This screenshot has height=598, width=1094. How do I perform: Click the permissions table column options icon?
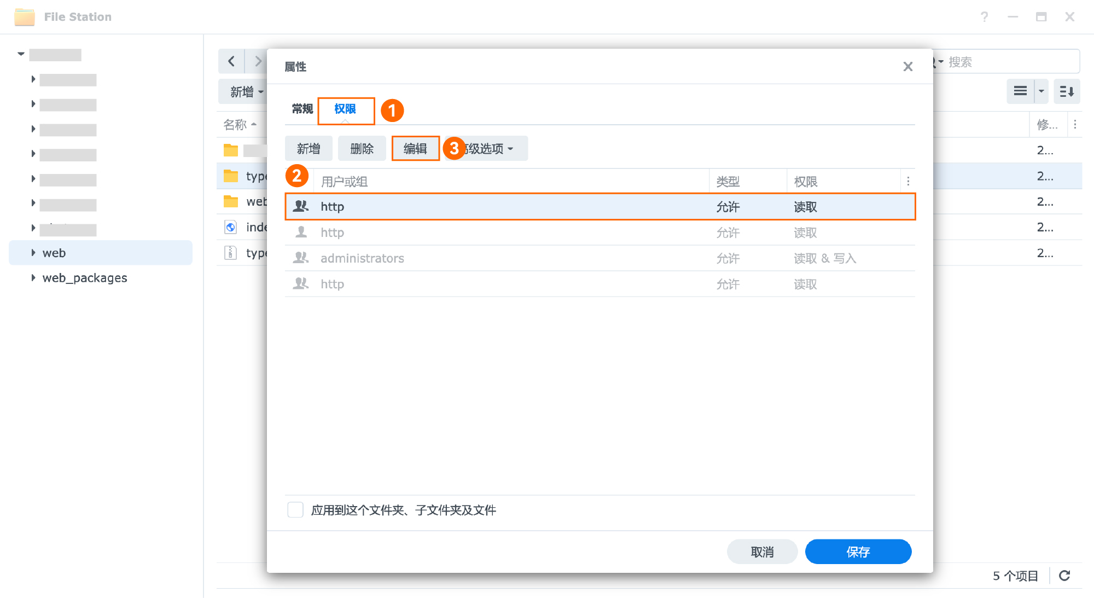(x=908, y=181)
